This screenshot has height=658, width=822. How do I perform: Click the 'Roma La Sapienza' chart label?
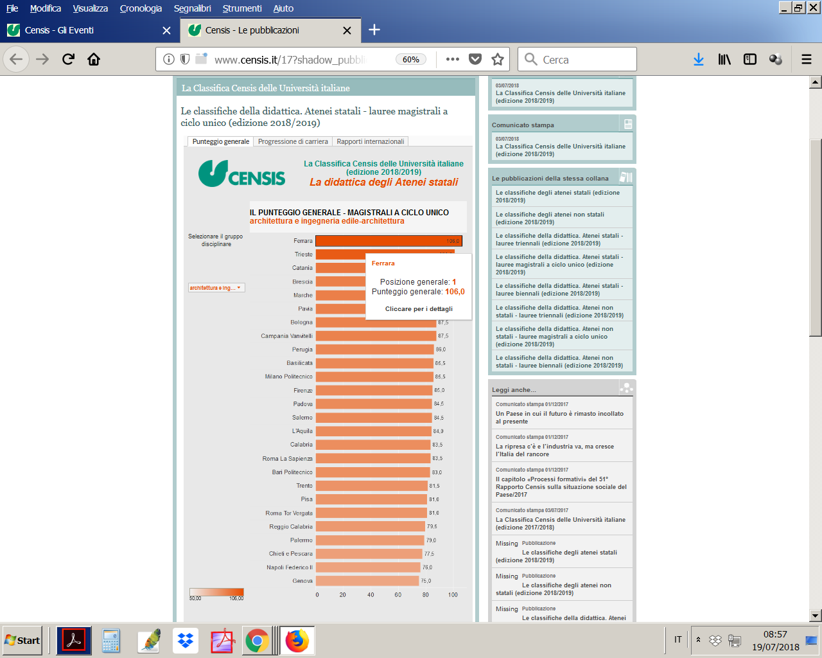(x=288, y=459)
